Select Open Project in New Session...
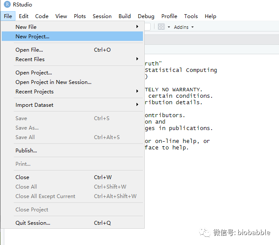The height and width of the screenshot is (245, 279). (72, 82)
